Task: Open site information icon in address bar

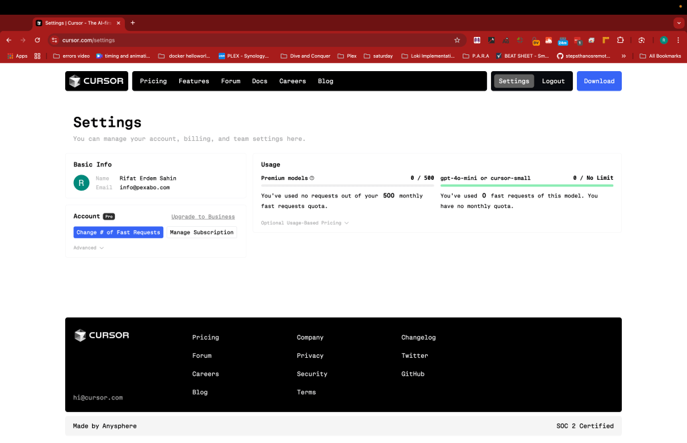Action: [54, 40]
